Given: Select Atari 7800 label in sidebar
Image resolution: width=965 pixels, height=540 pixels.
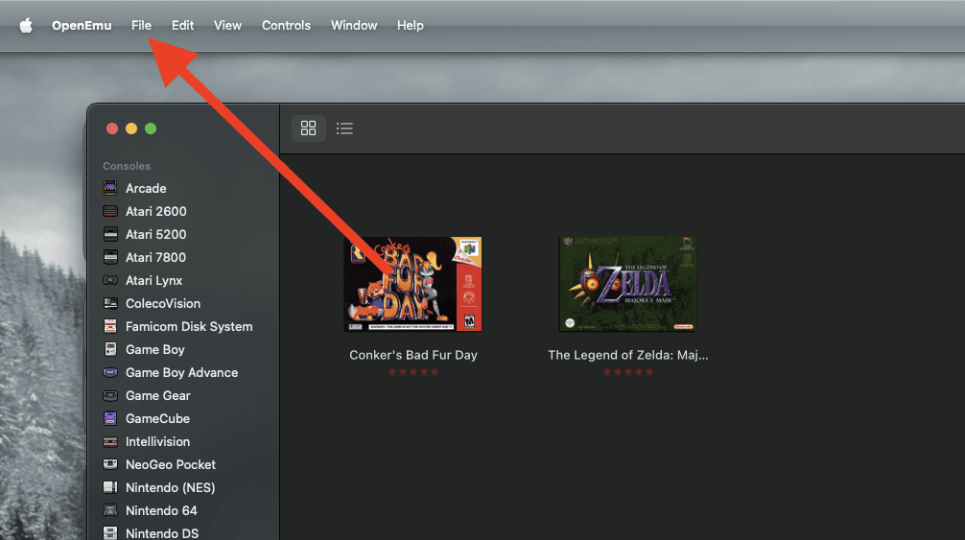Looking at the screenshot, I should pyautogui.click(x=155, y=257).
